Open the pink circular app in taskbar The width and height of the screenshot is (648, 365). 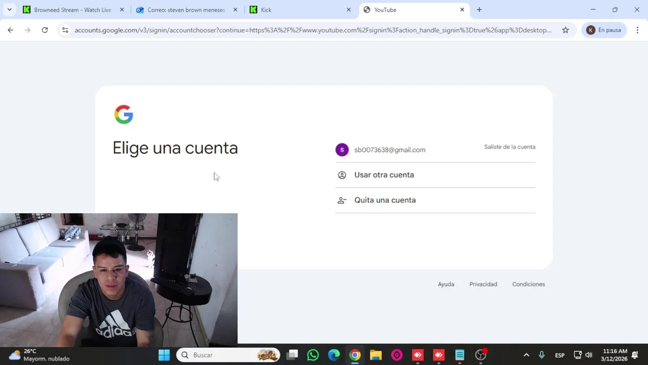point(396,355)
